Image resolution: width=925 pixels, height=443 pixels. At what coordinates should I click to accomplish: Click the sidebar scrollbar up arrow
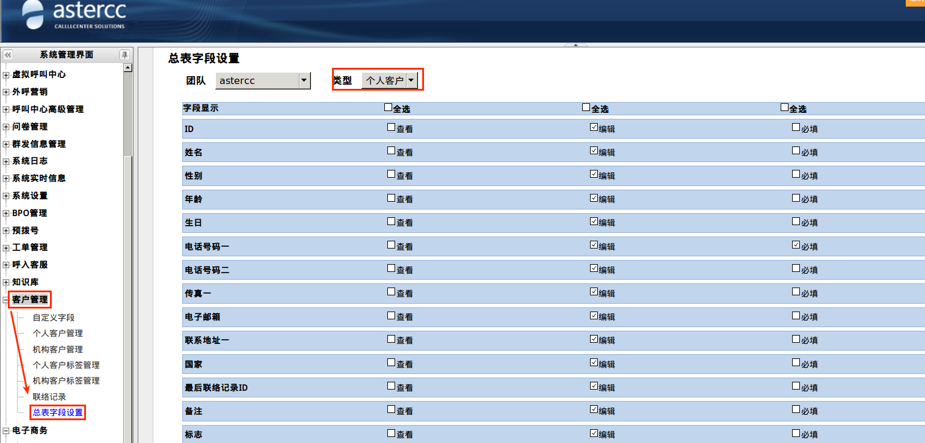(x=128, y=67)
